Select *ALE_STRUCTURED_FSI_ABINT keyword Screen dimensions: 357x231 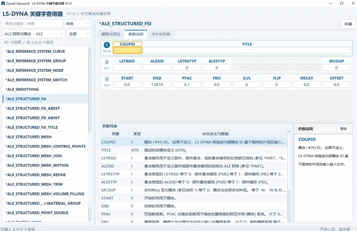point(45,118)
